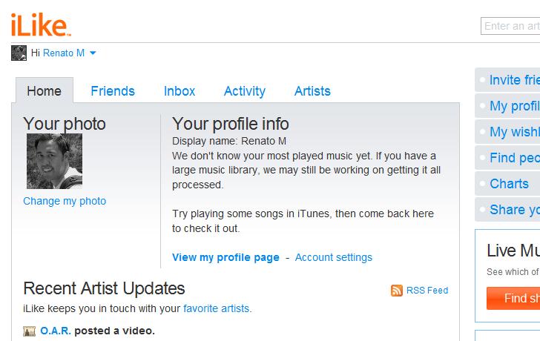Select the Home tab
The image size is (540, 341).
[44, 91]
